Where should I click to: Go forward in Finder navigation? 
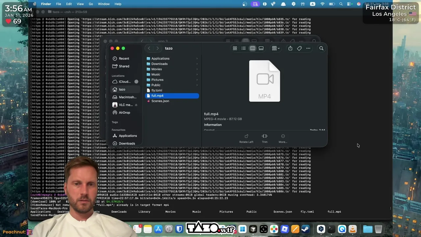tap(158, 48)
